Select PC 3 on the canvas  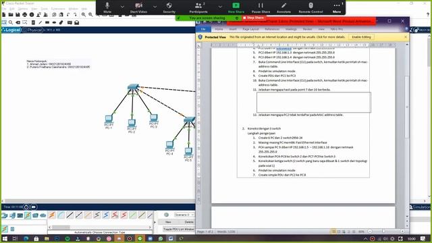click(x=154, y=118)
